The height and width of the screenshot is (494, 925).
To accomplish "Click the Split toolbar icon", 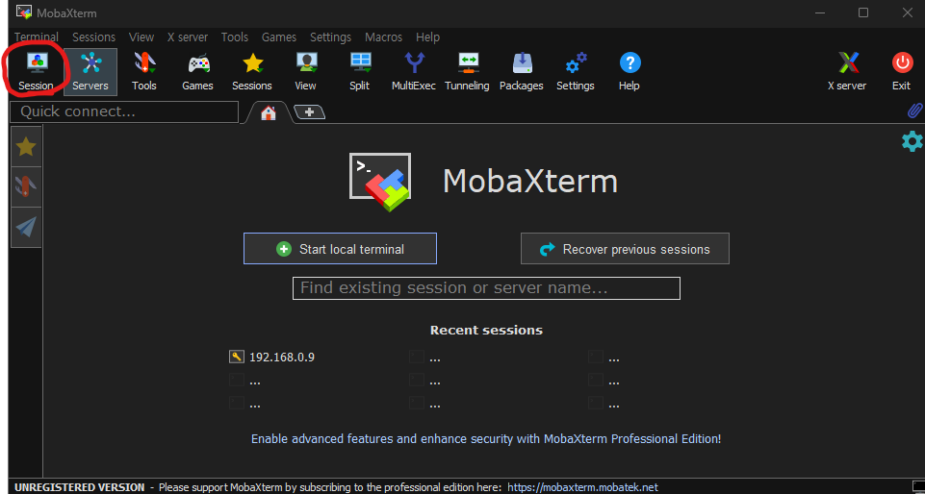I will (x=359, y=72).
